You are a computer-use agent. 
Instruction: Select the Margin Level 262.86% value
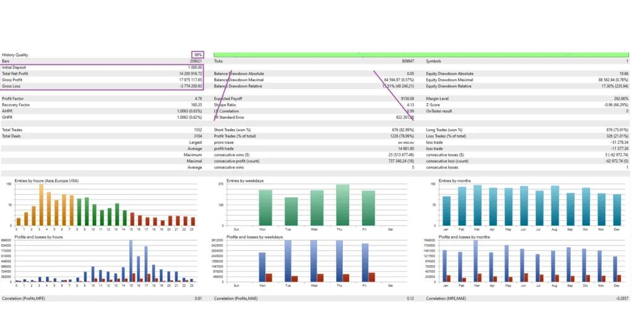click(619, 99)
